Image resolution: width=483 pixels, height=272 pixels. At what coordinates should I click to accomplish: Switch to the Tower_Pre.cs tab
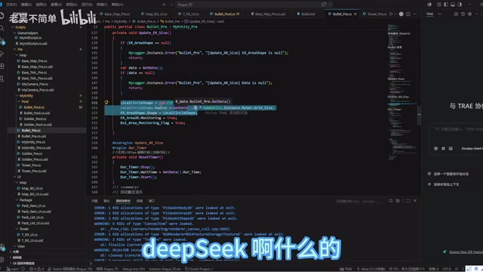[x=375, y=14]
